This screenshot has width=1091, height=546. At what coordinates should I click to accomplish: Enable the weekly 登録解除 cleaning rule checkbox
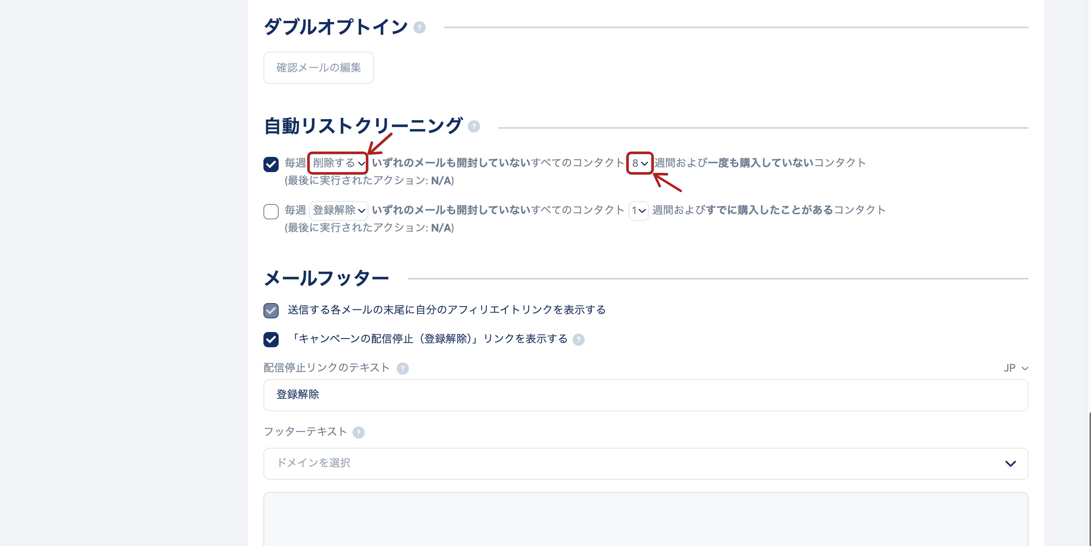(271, 211)
